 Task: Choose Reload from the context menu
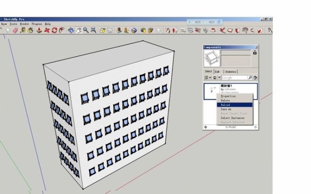pos(226,105)
